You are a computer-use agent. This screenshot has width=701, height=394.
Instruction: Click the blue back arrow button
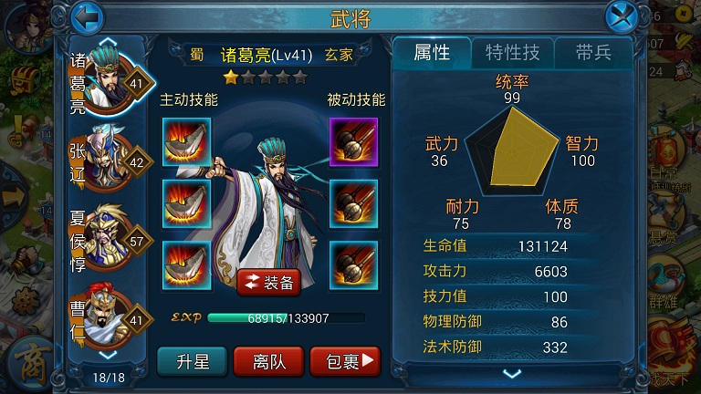pyautogui.click(x=87, y=17)
